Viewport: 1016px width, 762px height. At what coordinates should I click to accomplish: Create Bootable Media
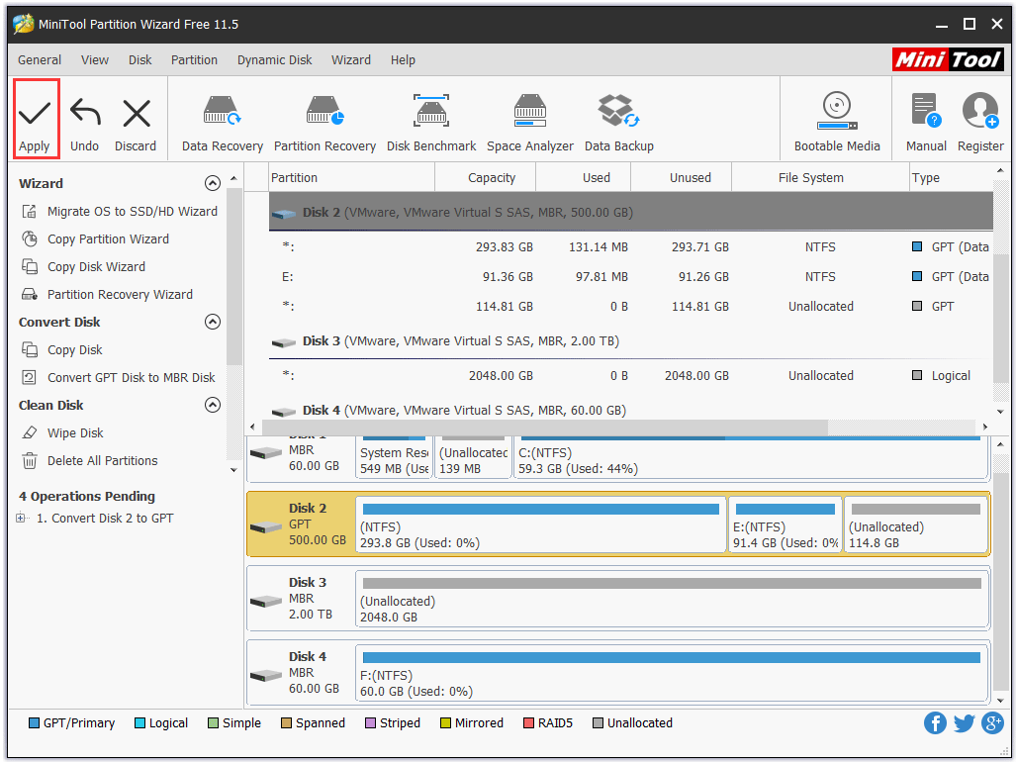[836, 118]
